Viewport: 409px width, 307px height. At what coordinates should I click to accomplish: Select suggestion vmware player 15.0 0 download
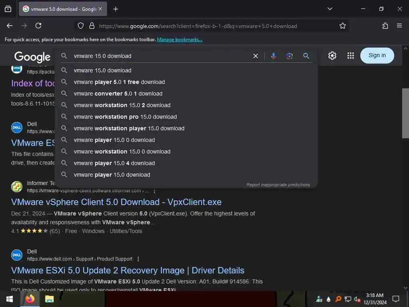click(x=186, y=140)
